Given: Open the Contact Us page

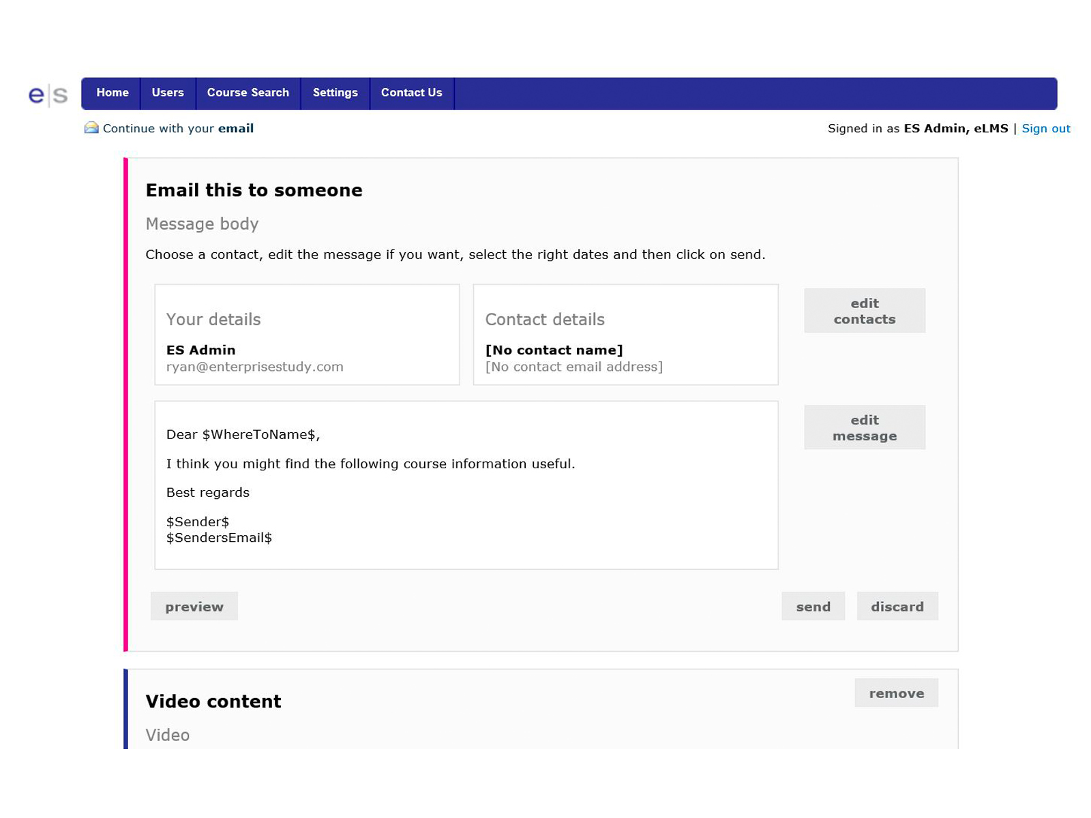Looking at the screenshot, I should 411,93.
